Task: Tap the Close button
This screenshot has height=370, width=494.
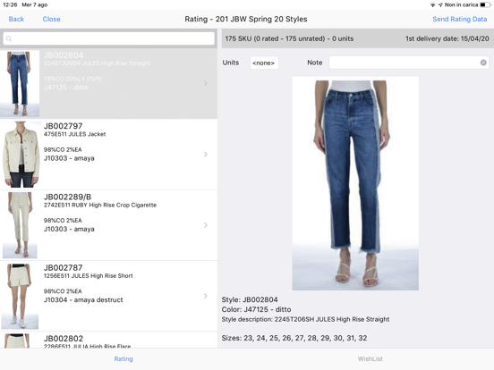Action: (51, 19)
